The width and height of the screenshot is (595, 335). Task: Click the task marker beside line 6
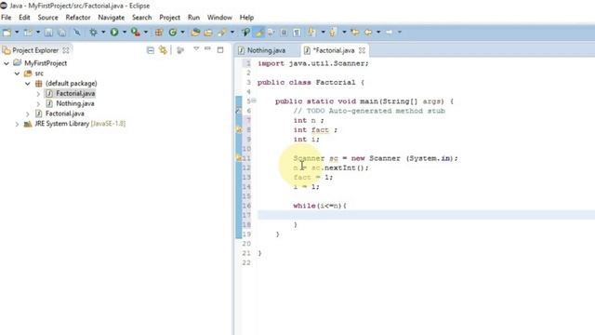pos(238,111)
